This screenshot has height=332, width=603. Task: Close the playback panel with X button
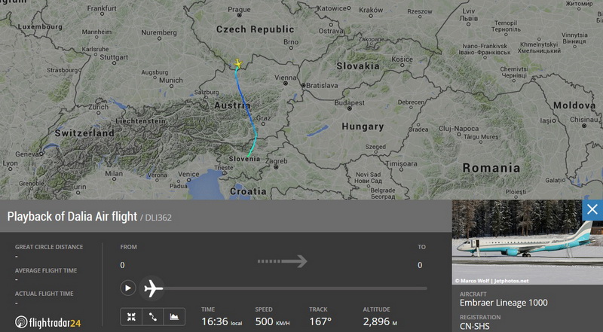(x=592, y=209)
